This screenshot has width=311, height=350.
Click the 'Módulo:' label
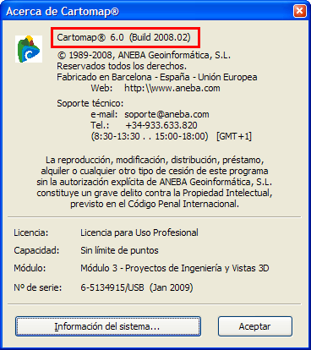click(30, 268)
